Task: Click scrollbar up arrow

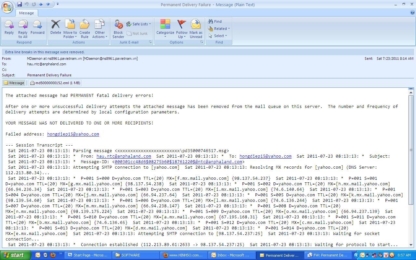Action: [411, 93]
